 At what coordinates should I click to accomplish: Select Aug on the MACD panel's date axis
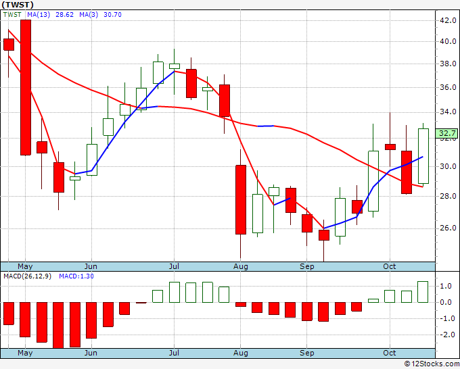241,353
